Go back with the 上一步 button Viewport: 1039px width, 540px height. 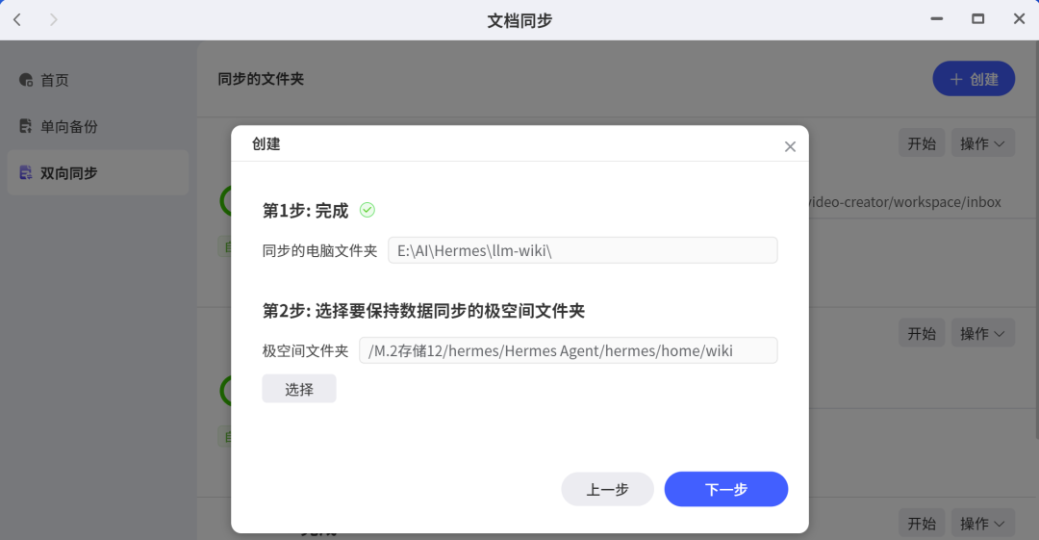[x=608, y=490]
